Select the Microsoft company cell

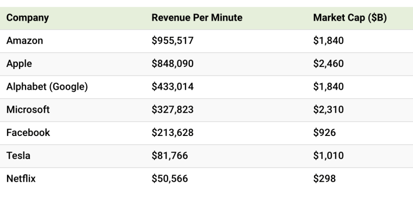coord(28,110)
